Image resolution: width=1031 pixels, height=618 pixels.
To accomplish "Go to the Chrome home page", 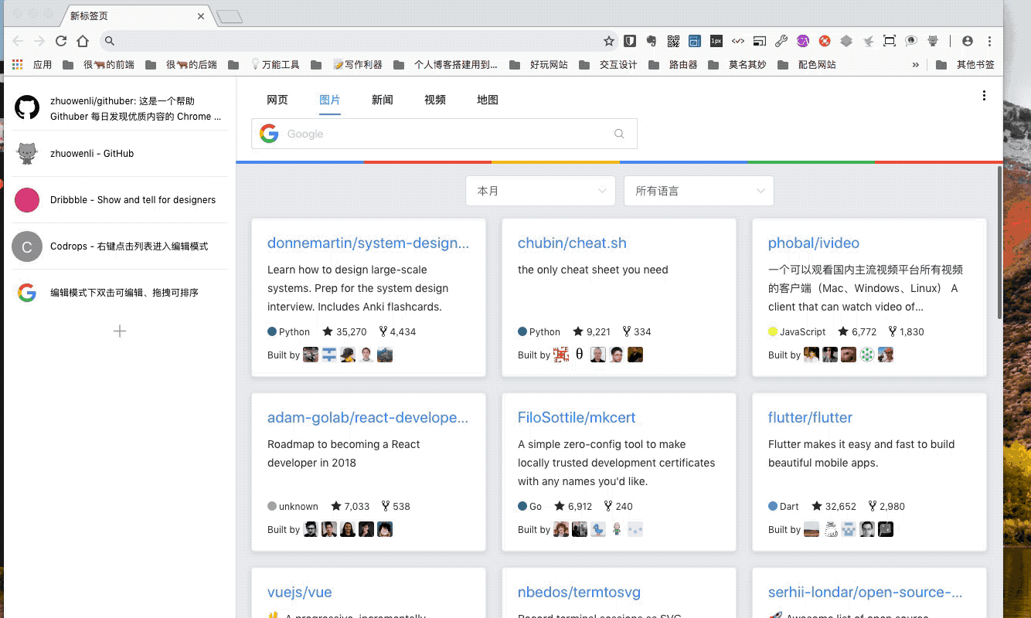I will 83,41.
